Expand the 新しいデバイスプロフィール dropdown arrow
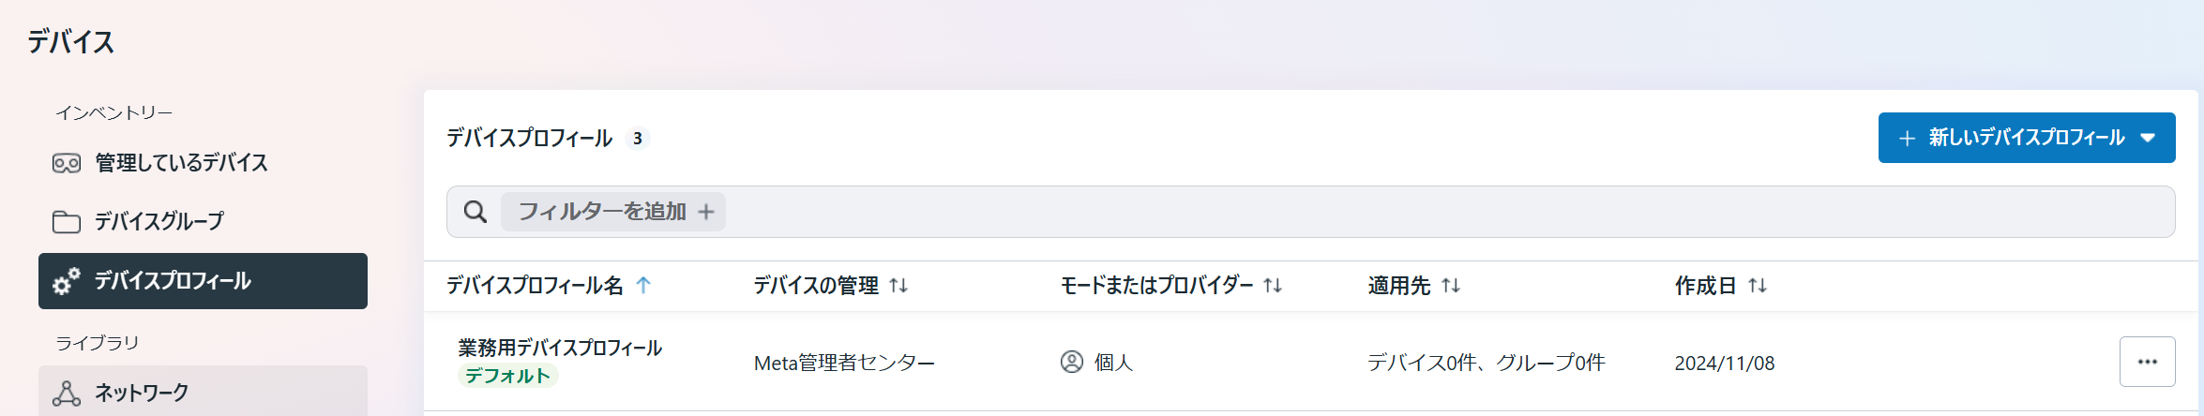 pos(2148,138)
